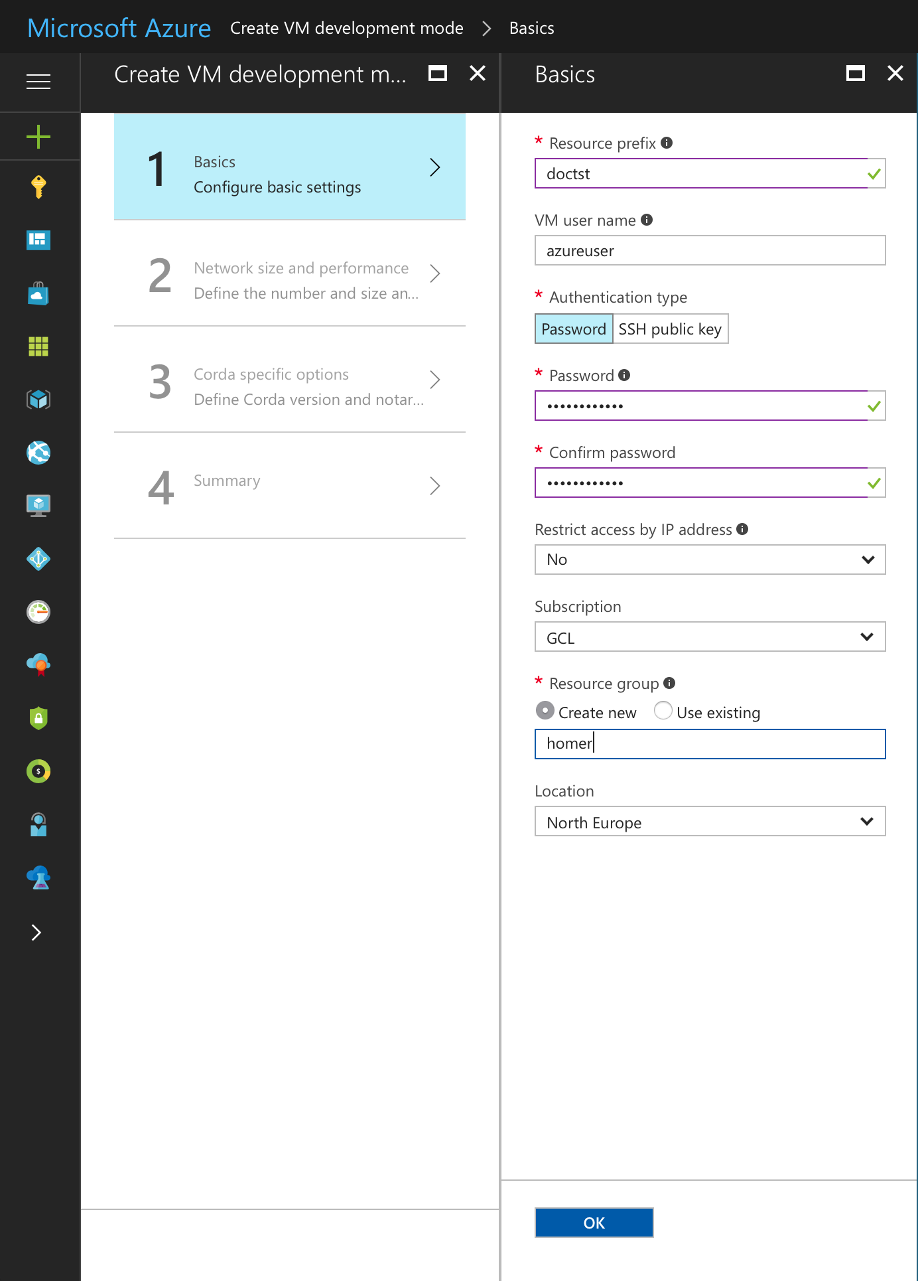Viewport: 918px width, 1281px height.
Task: Switch authentication to SSH public key
Action: pos(670,329)
